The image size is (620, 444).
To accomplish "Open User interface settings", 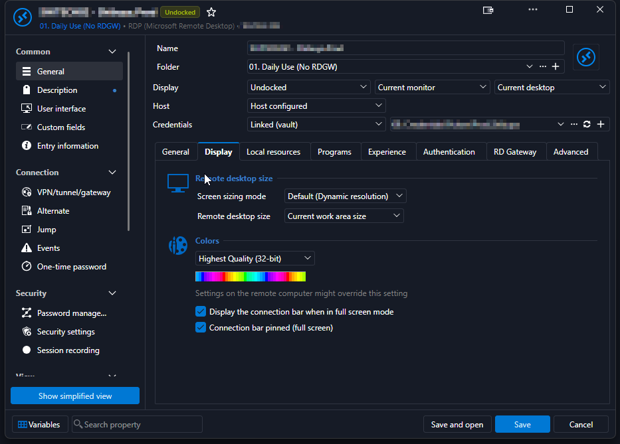I will pos(69,109).
